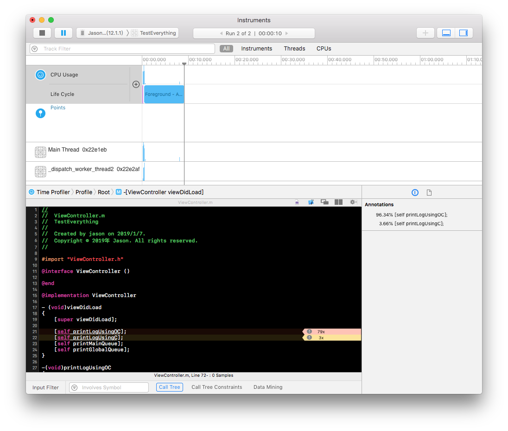The image size is (508, 431).
Task: Click the CPU Usage instrument icon
Action: (40, 75)
